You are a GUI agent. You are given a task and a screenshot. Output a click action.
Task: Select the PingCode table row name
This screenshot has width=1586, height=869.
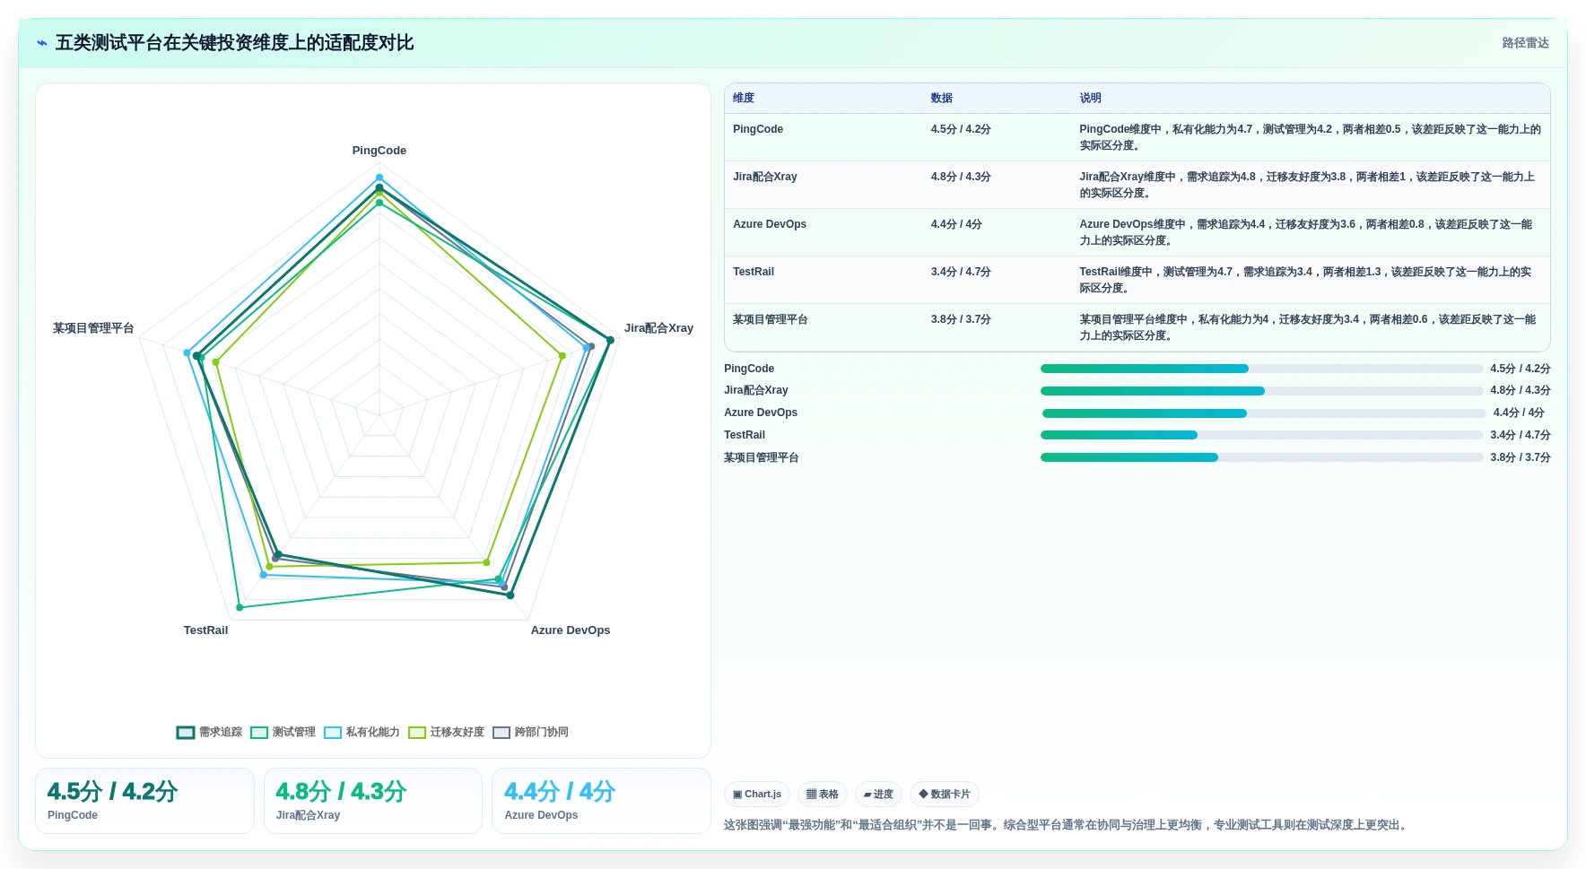[758, 129]
